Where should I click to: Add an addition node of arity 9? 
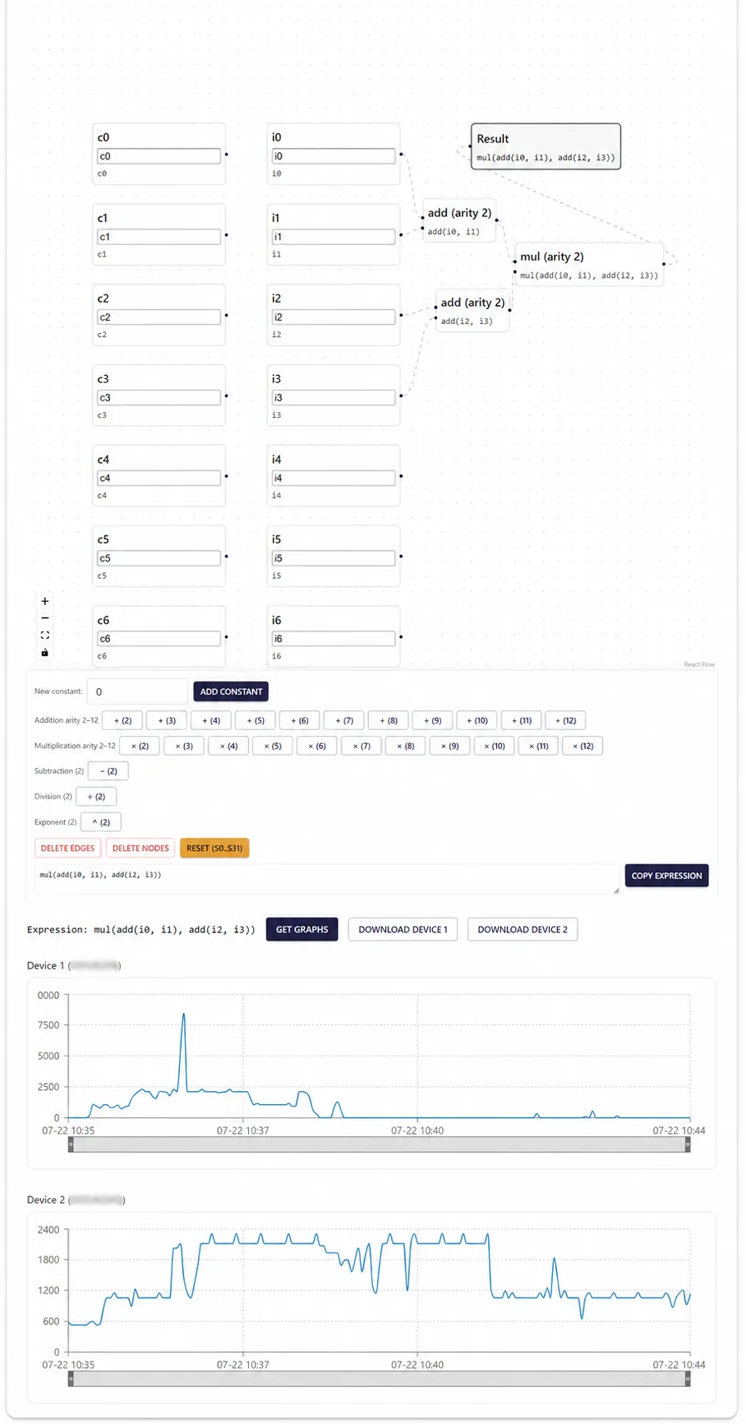[x=433, y=720]
